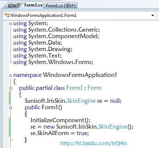Click the line 'using System.ComponentModel;'

pyautogui.click(x=56, y=36)
